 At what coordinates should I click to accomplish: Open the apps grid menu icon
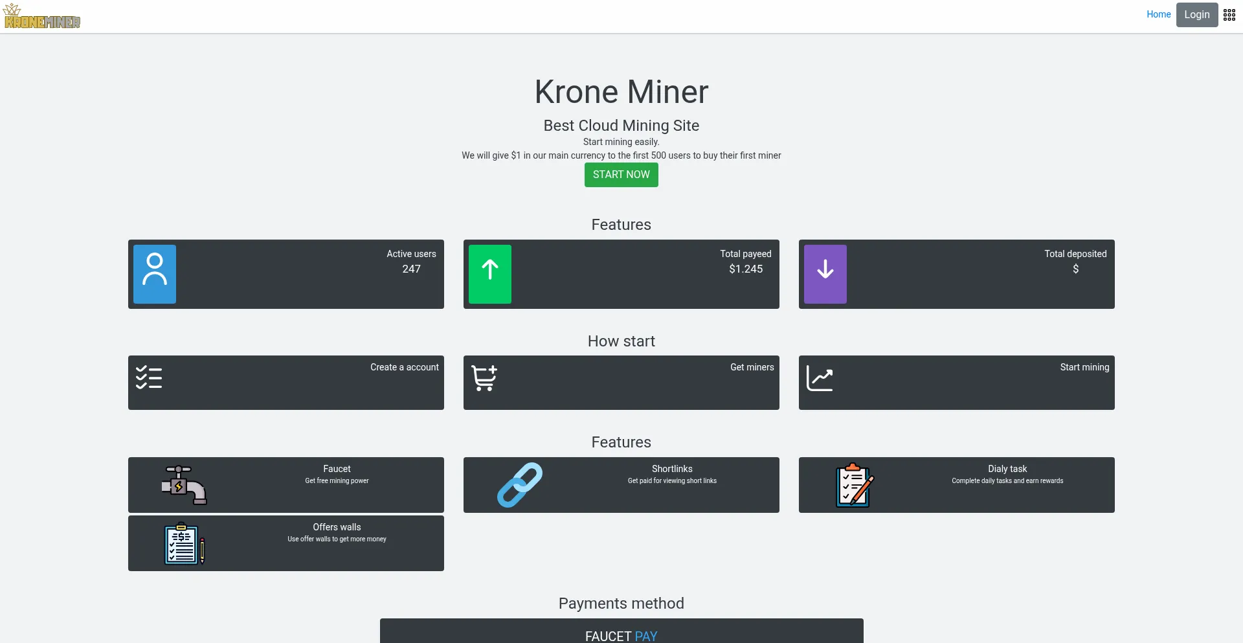click(1229, 15)
